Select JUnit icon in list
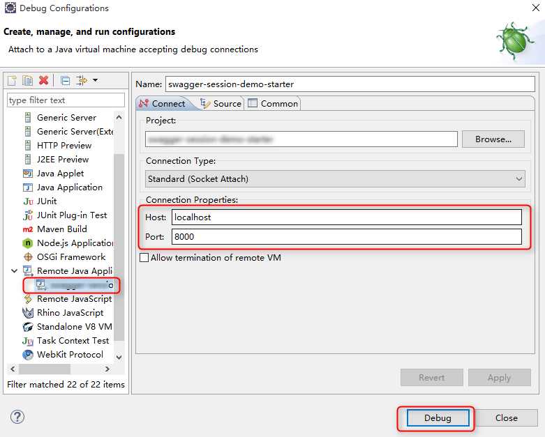Screen dimensions: 545x437 point(28,201)
